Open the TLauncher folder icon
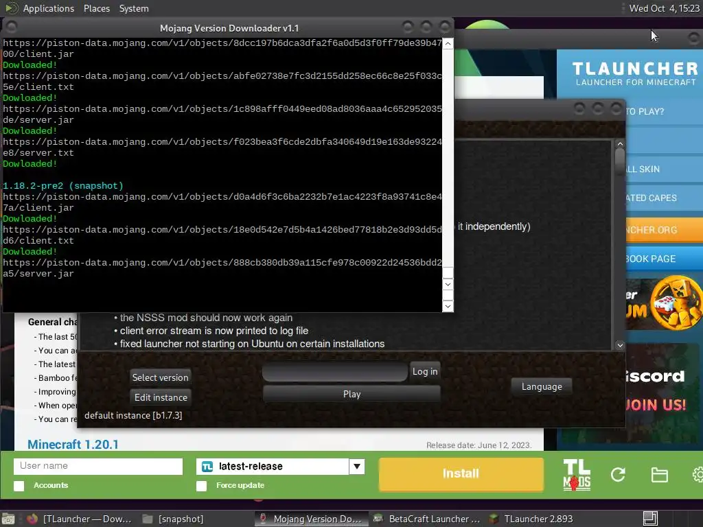This screenshot has width=703, height=527. [659, 475]
